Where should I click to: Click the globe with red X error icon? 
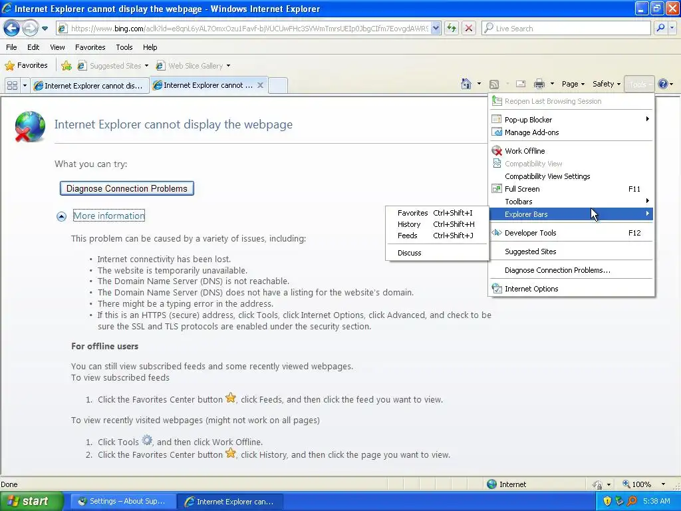(29, 126)
